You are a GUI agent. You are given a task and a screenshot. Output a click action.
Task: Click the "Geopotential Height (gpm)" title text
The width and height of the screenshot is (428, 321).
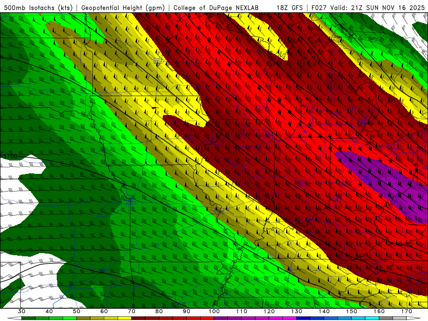(x=123, y=7)
